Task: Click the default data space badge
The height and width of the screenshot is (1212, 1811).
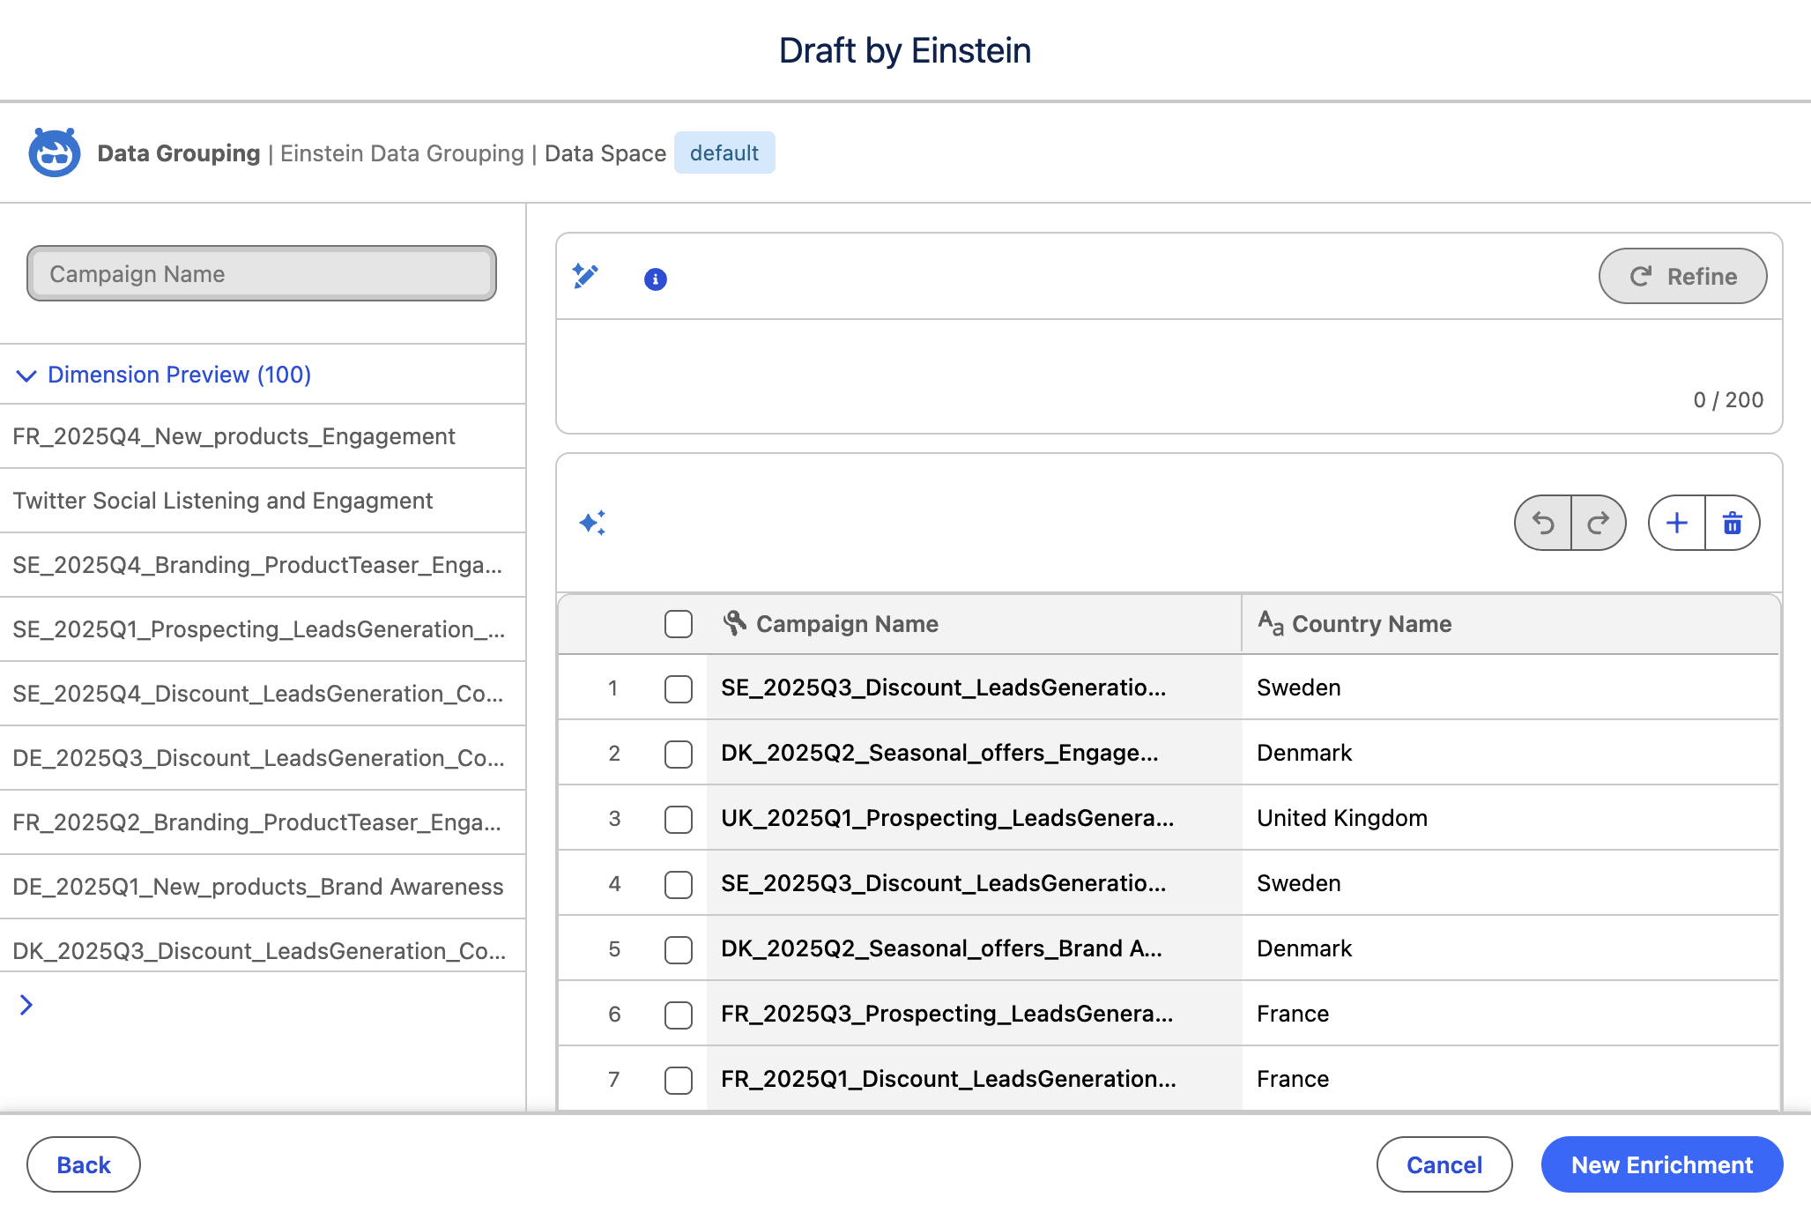Action: (x=724, y=152)
